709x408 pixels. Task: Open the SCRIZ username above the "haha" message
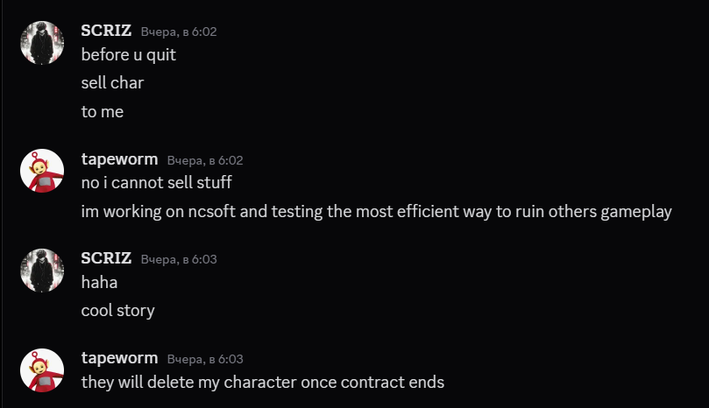106,258
